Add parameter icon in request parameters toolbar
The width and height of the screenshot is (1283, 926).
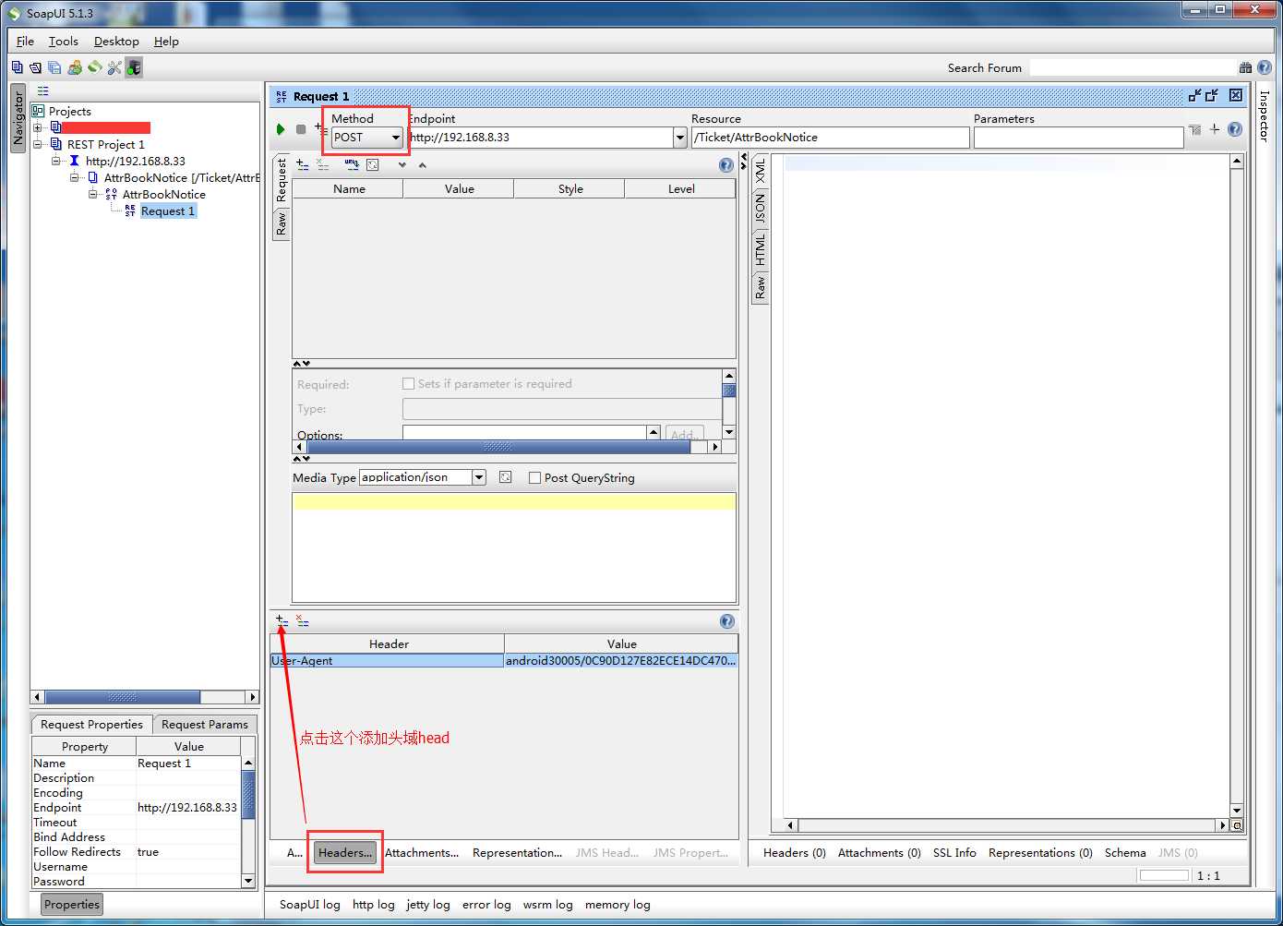(x=302, y=164)
